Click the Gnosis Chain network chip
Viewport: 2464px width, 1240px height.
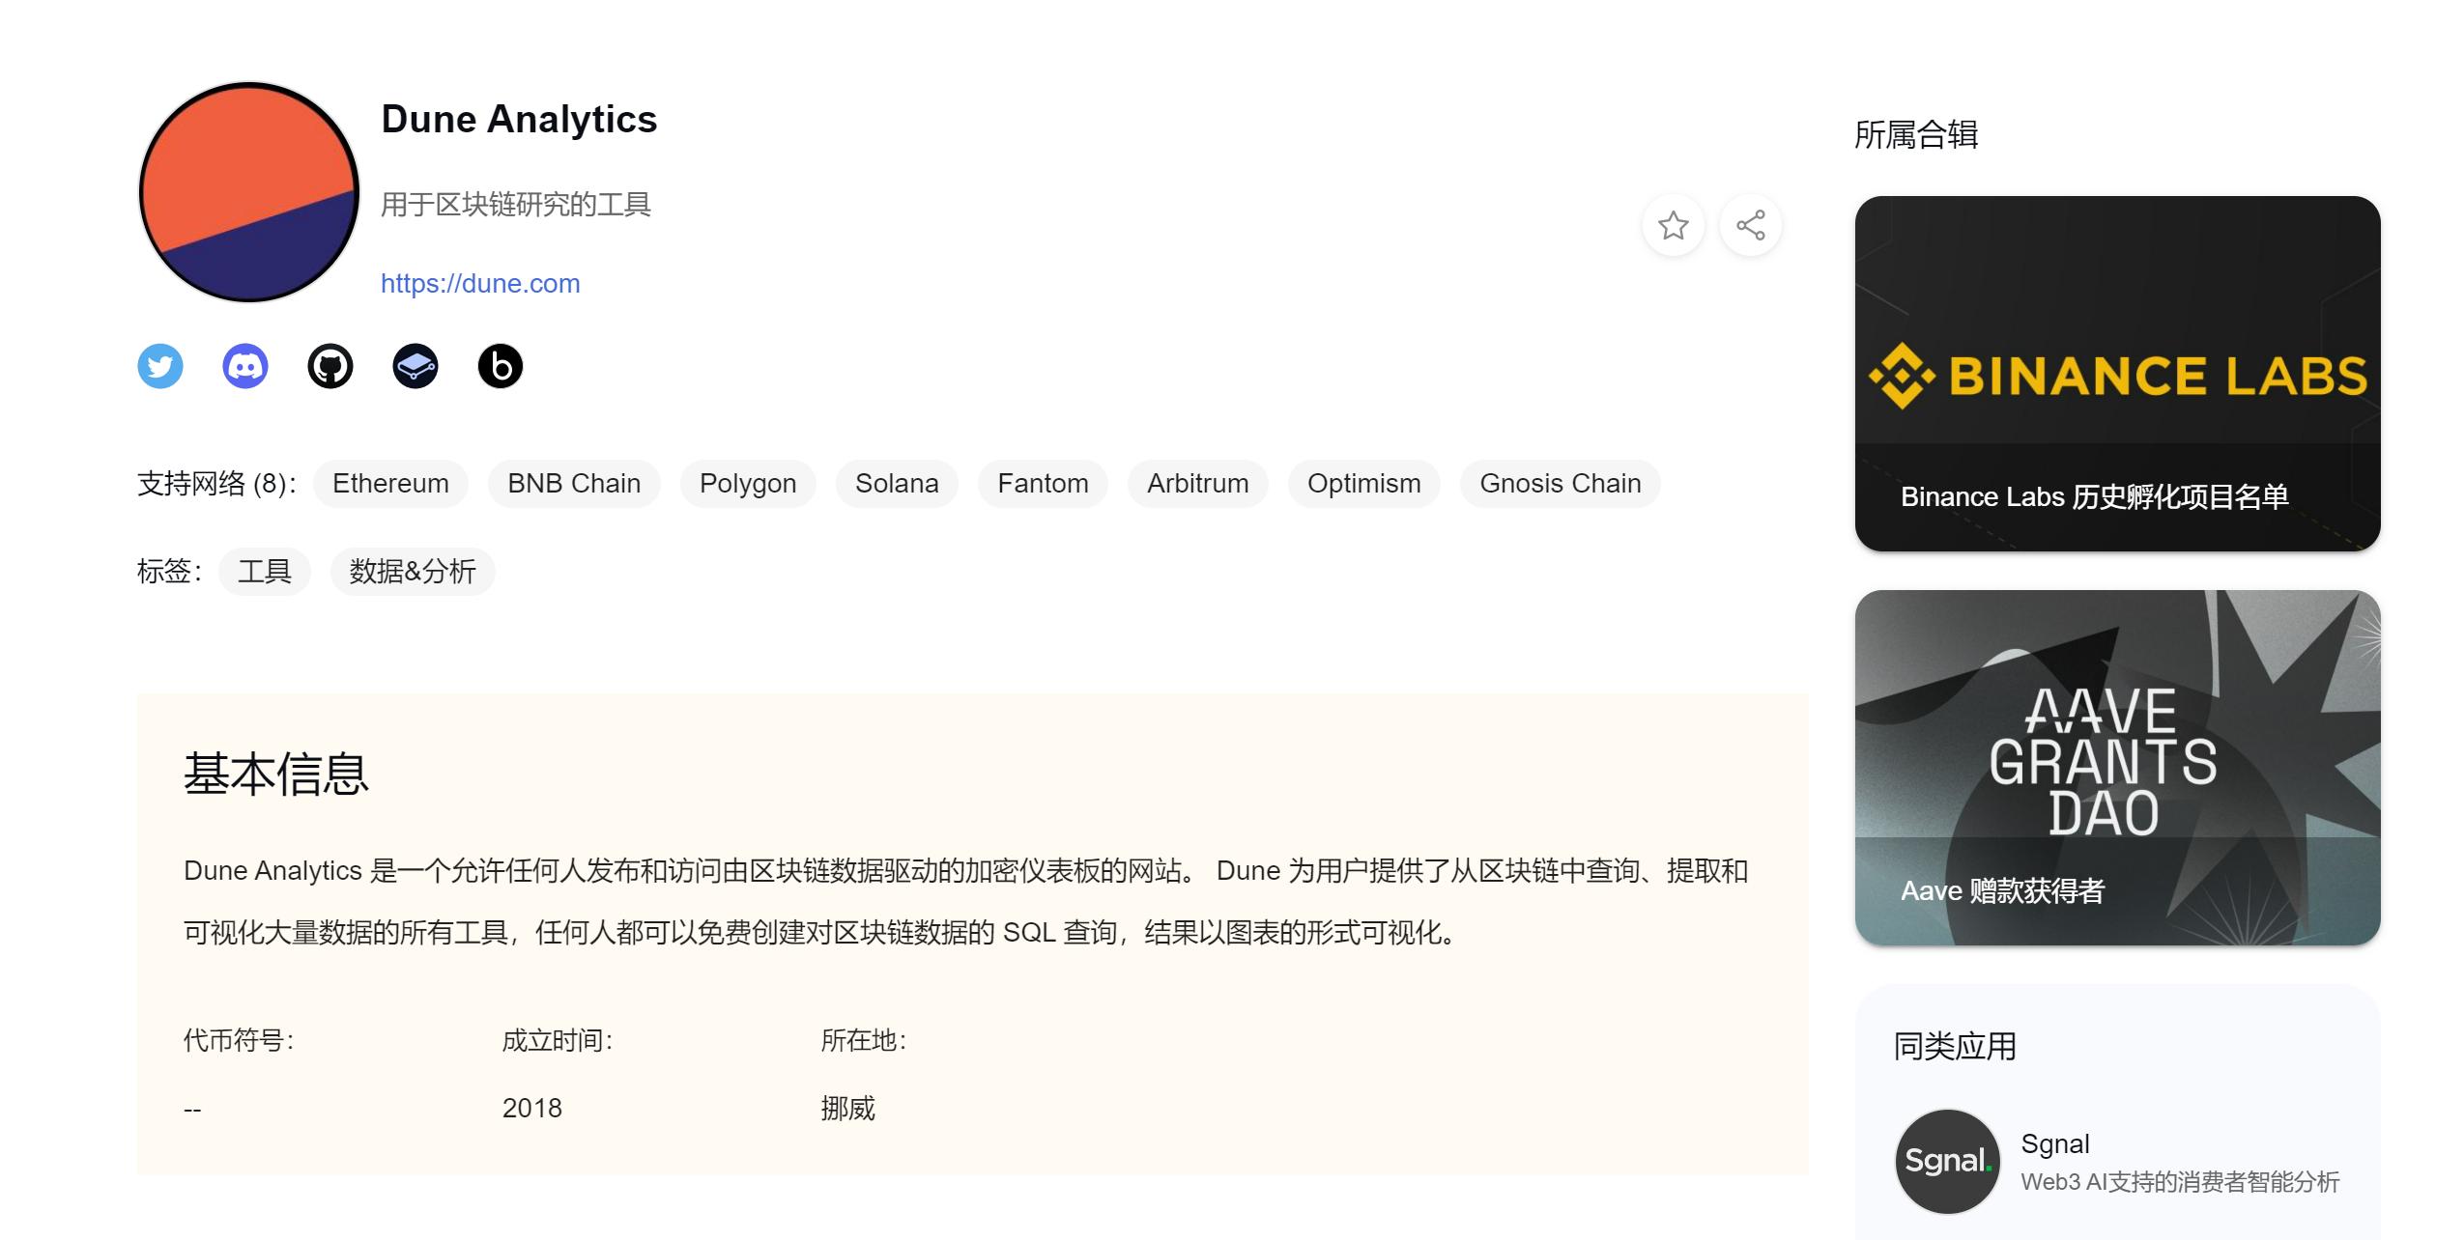[x=1560, y=483]
